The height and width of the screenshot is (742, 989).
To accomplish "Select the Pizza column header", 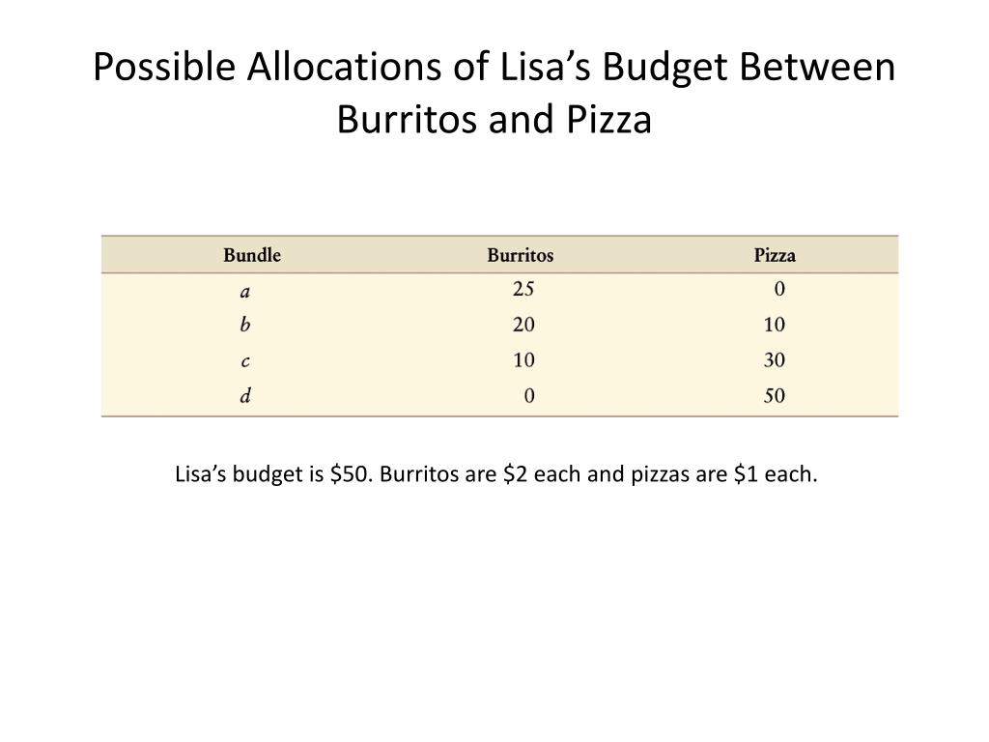I will (775, 255).
